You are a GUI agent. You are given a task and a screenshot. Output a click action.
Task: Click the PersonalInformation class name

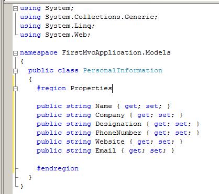123,70
